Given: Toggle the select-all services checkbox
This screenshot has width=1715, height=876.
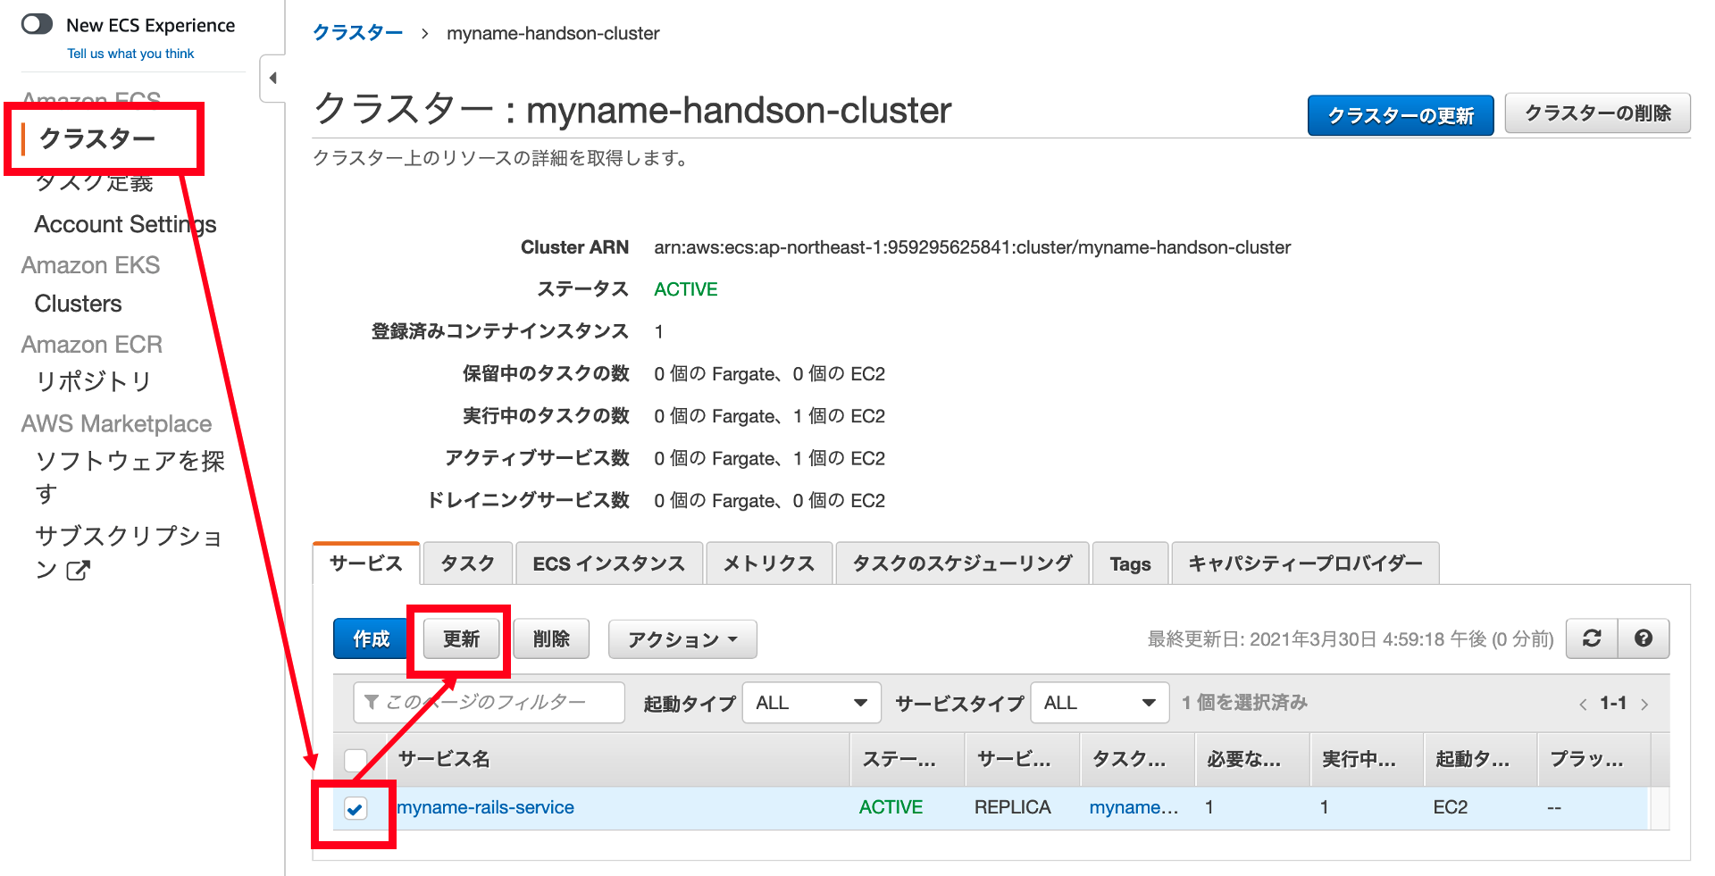Looking at the screenshot, I should pos(356,760).
